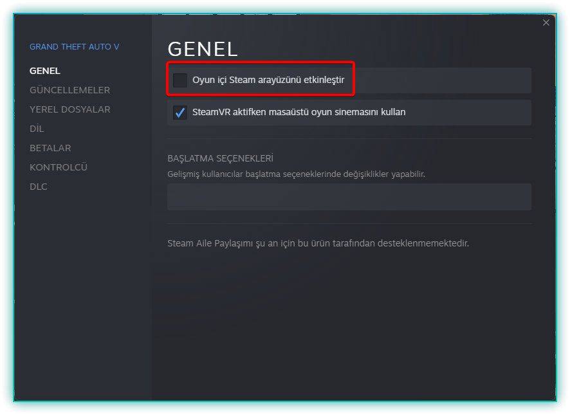Disable 'SteamVR aktifken masaüstü oyun sineması' option
The width and height of the screenshot is (570, 415).
pyautogui.click(x=179, y=113)
